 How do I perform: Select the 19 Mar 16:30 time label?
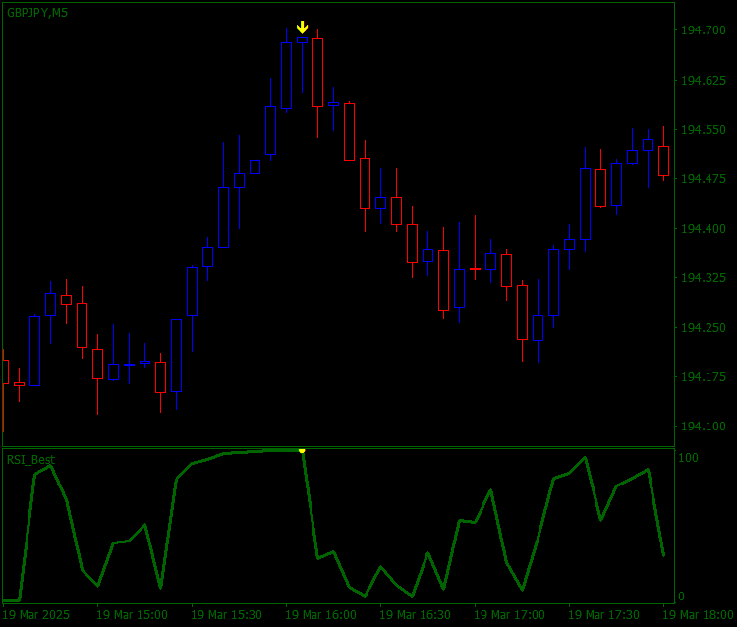[415, 615]
